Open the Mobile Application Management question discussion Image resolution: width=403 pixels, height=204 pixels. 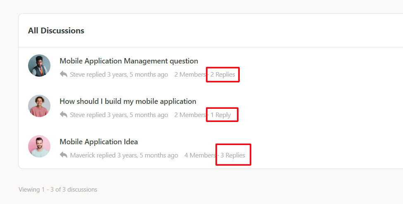[129, 61]
